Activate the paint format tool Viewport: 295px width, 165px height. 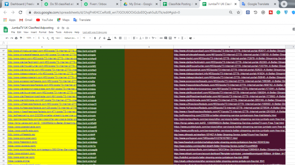click(x=21, y=38)
